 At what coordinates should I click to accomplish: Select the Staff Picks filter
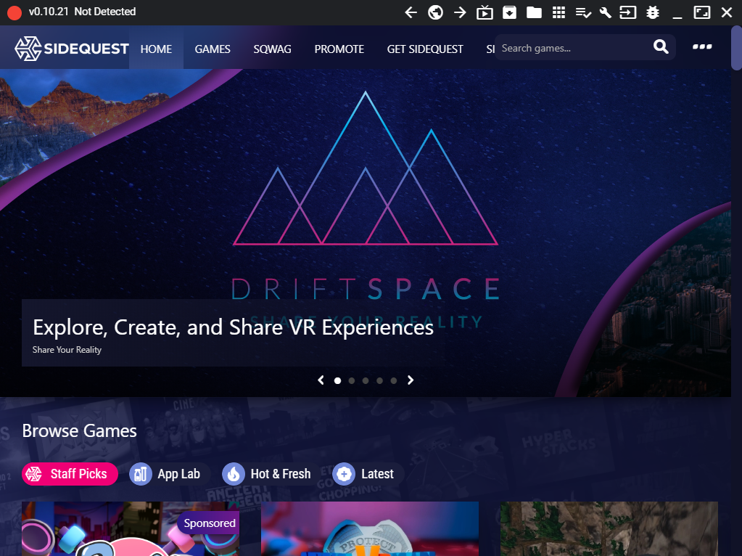point(70,473)
